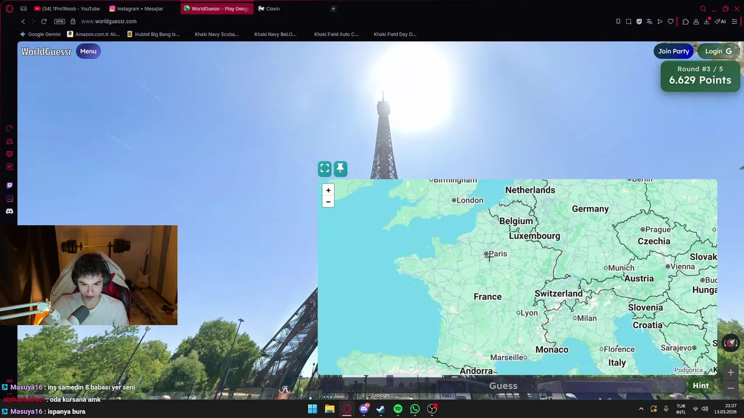Open the workspaces icon beside Opera logo
This screenshot has height=418, width=744.
pyautogui.click(x=23, y=9)
